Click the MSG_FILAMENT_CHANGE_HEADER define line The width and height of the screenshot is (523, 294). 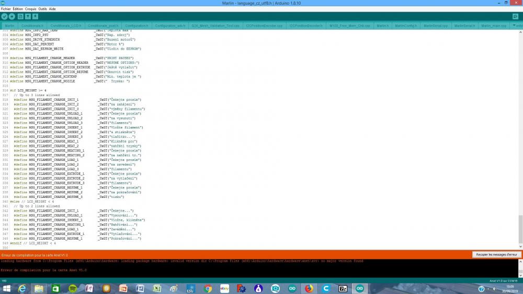pyautogui.click(x=72, y=58)
